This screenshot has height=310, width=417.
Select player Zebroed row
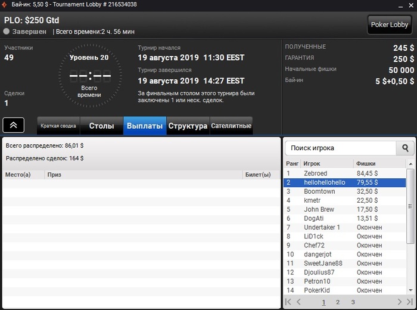pos(345,173)
